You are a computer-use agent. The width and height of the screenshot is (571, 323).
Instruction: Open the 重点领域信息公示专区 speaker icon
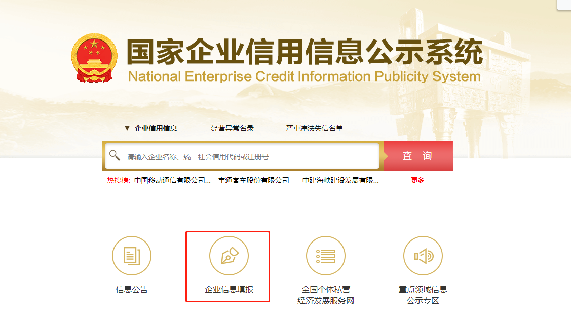423,256
